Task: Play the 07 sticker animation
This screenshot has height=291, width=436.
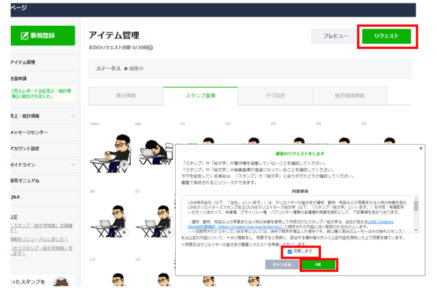Action: click(x=170, y=233)
